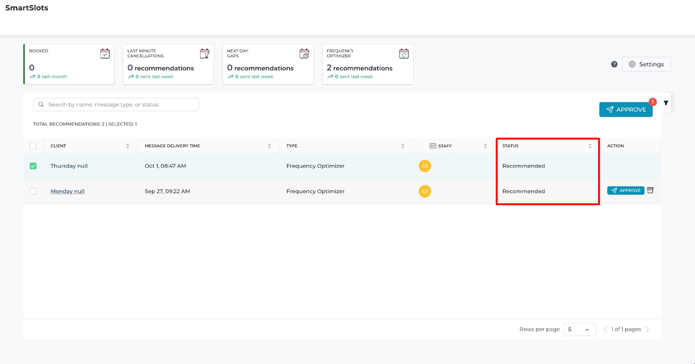Sort by the Client column
The image size is (695, 364).
point(128,146)
